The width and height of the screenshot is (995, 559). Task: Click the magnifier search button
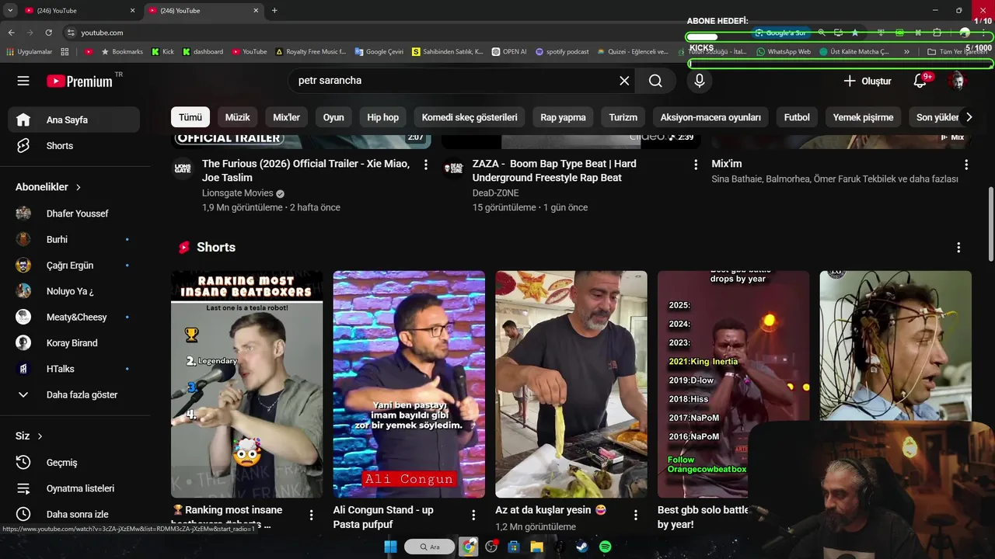coord(655,81)
